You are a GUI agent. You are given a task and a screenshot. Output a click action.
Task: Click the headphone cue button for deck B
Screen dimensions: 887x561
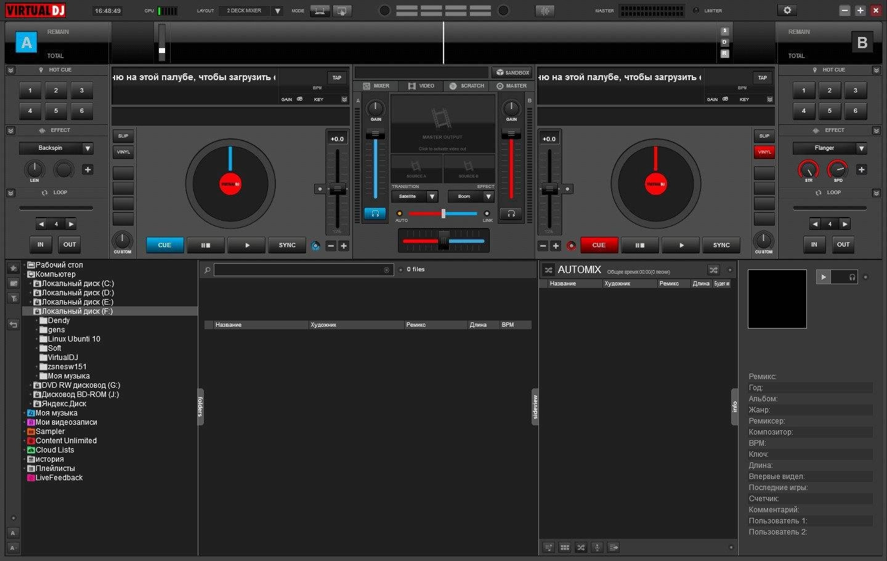[511, 214]
